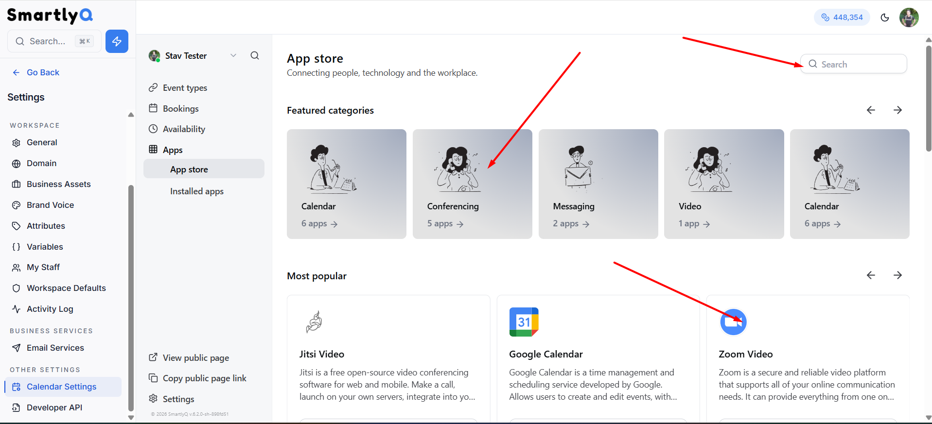Toggle dark mode moon icon
932x424 pixels.
tap(885, 17)
